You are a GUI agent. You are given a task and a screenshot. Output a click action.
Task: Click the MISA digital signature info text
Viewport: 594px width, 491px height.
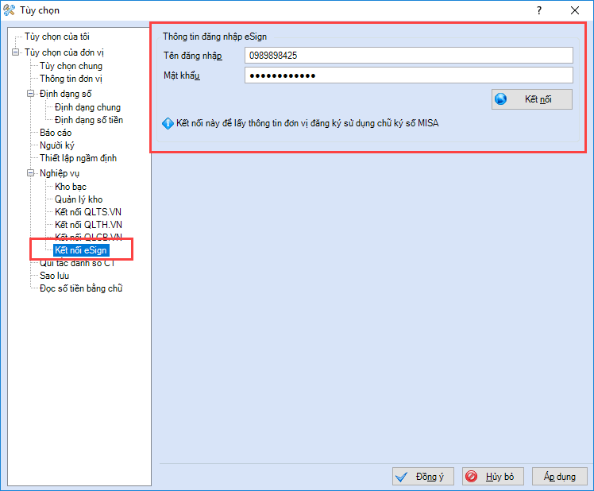pos(307,123)
